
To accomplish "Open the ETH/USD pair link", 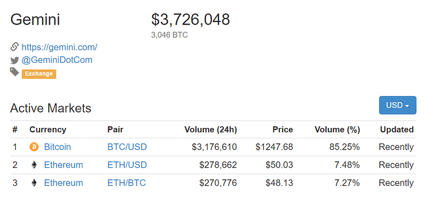I will click(x=127, y=165).
